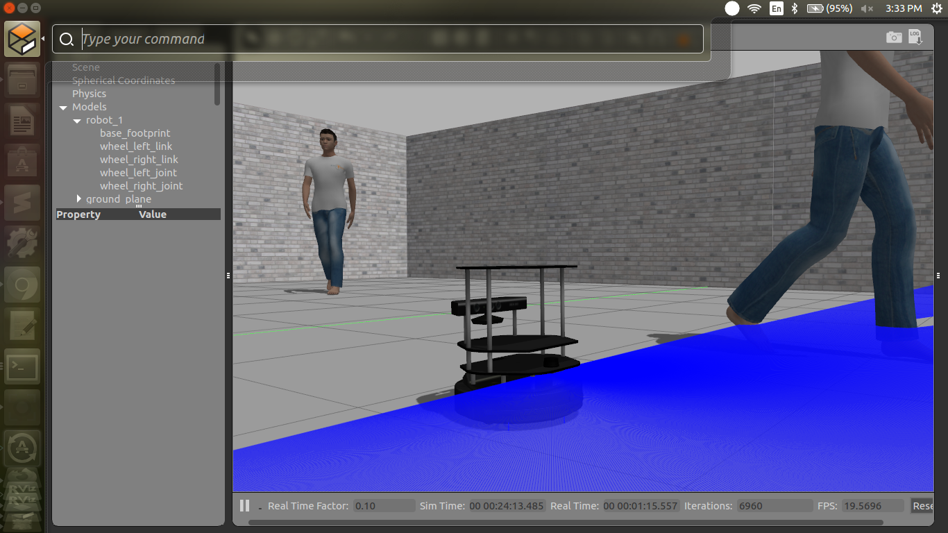This screenshot has height=533, width=948.
Task: Click the HUD search magnifier icon
Action: pos(67,40)
